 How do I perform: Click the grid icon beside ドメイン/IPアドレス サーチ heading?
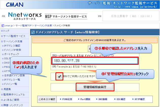(x=33, y=32)
